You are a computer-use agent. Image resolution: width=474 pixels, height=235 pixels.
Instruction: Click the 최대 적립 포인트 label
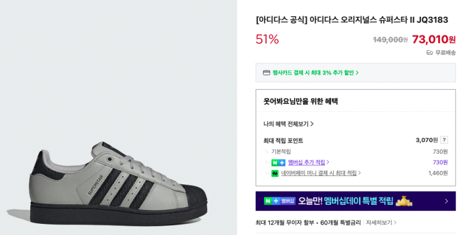pos(283,140)
